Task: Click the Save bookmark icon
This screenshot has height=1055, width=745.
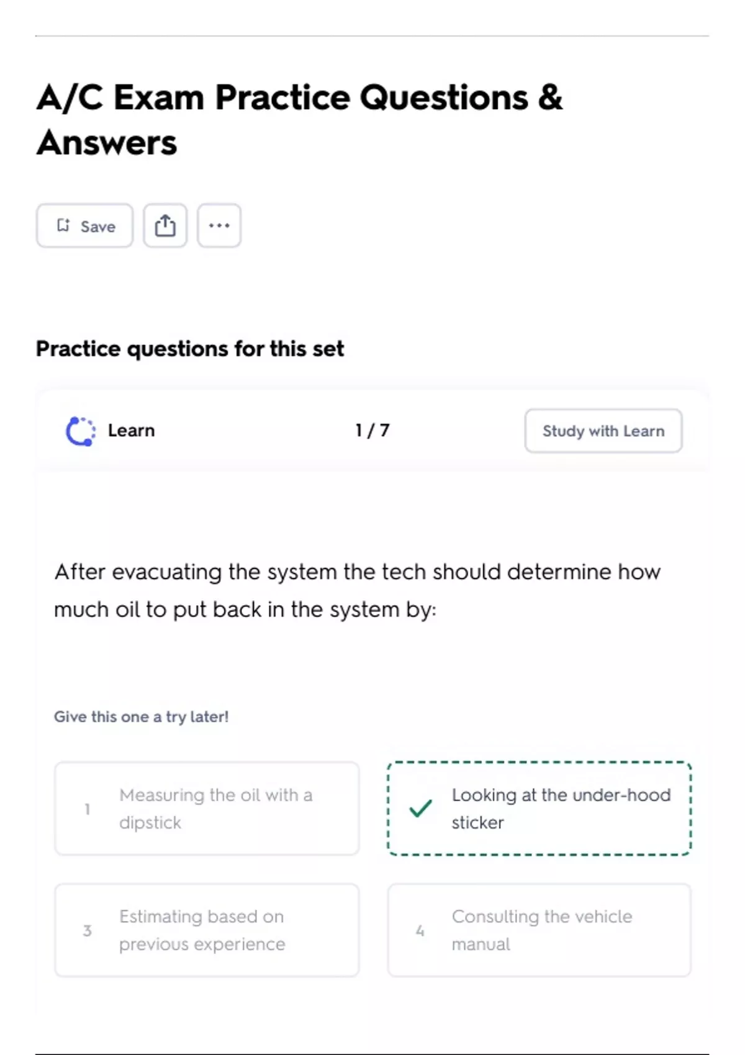Action: 63,225
